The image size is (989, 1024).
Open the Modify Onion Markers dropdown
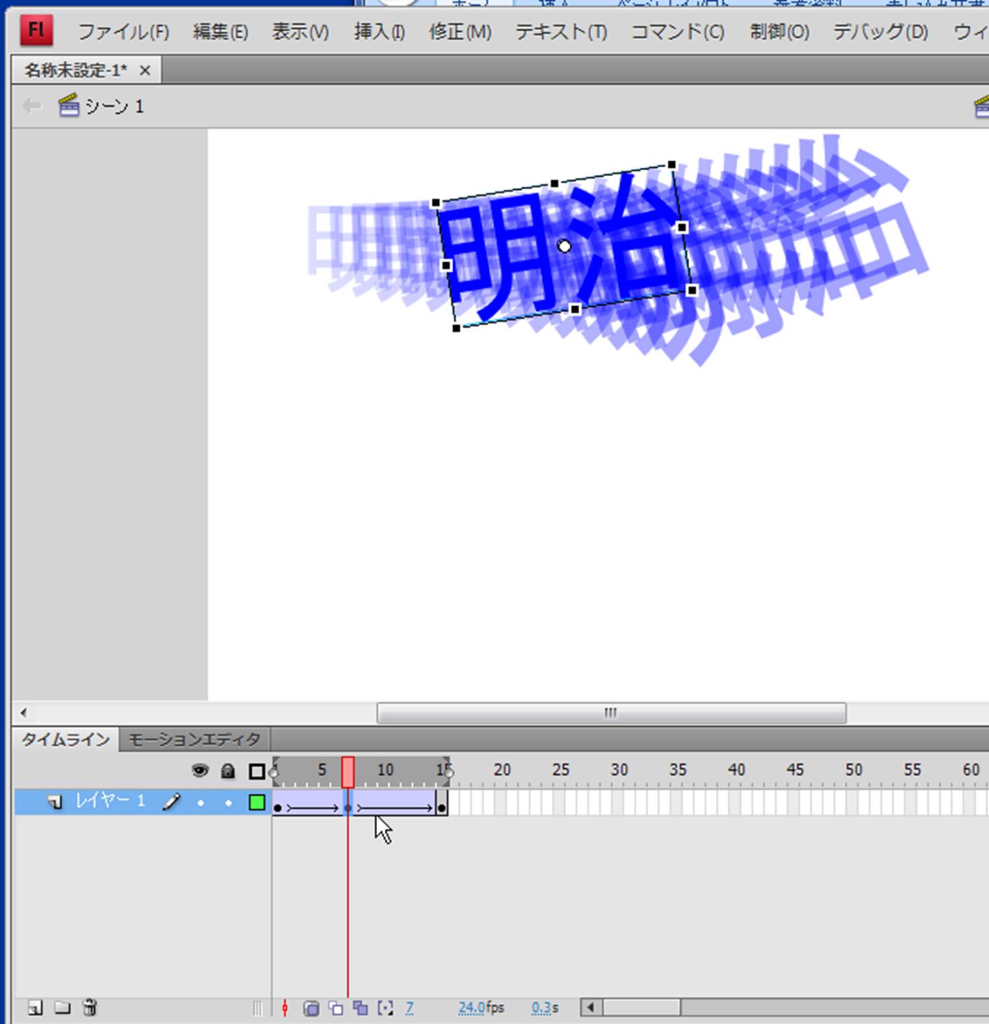pos(386,1008)
